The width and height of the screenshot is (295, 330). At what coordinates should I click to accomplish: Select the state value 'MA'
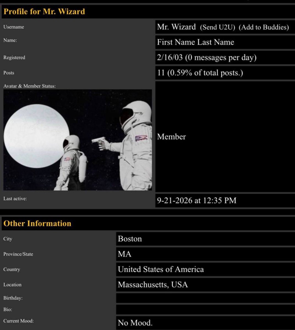click(125, 254)
